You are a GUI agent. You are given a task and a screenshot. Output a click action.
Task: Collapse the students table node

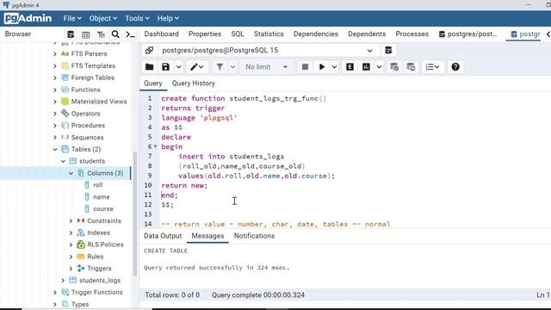pos(63,161)
